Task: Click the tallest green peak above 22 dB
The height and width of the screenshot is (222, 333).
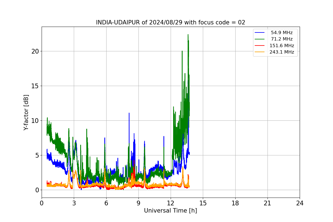Action: [188, 35]
